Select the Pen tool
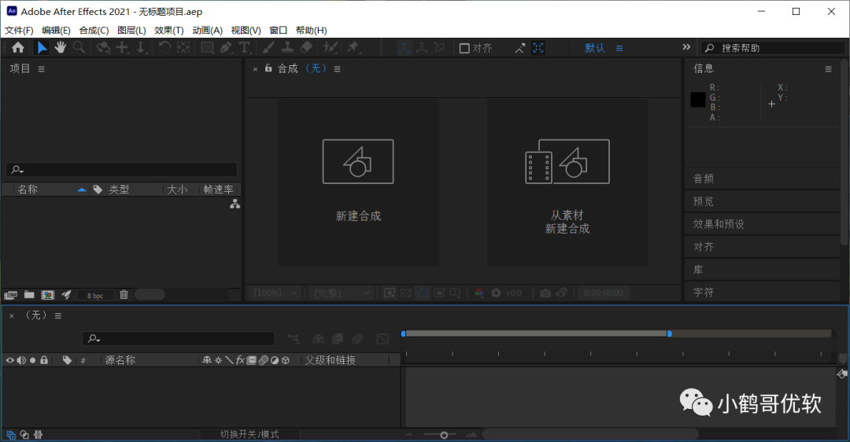This screenshot has width=850, height=442. pyautogui.click(x=226, y=48)
